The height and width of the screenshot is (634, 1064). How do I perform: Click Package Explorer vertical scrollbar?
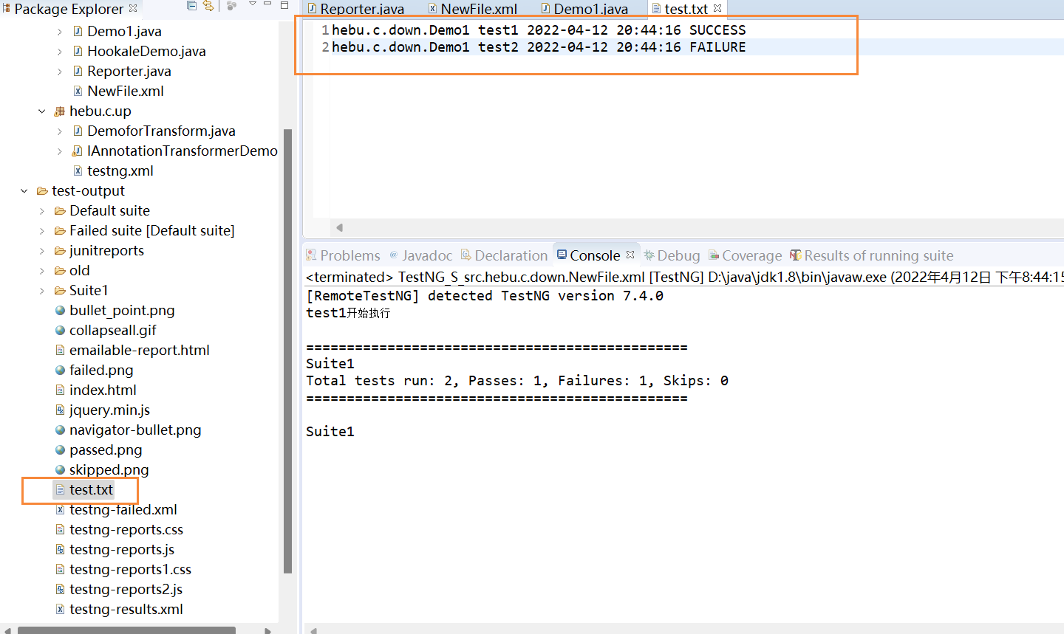(288, 351)
